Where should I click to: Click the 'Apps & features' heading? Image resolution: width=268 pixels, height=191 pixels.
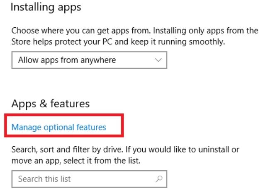coord(51,104)
